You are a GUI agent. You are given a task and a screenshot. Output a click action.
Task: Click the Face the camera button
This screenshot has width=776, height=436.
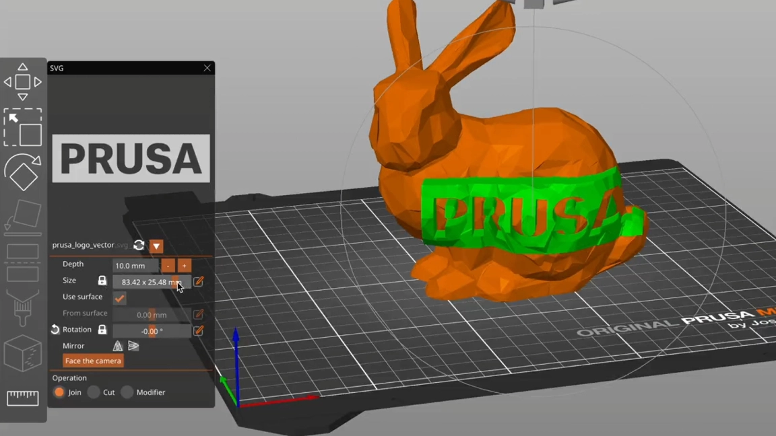click(93, 361)
